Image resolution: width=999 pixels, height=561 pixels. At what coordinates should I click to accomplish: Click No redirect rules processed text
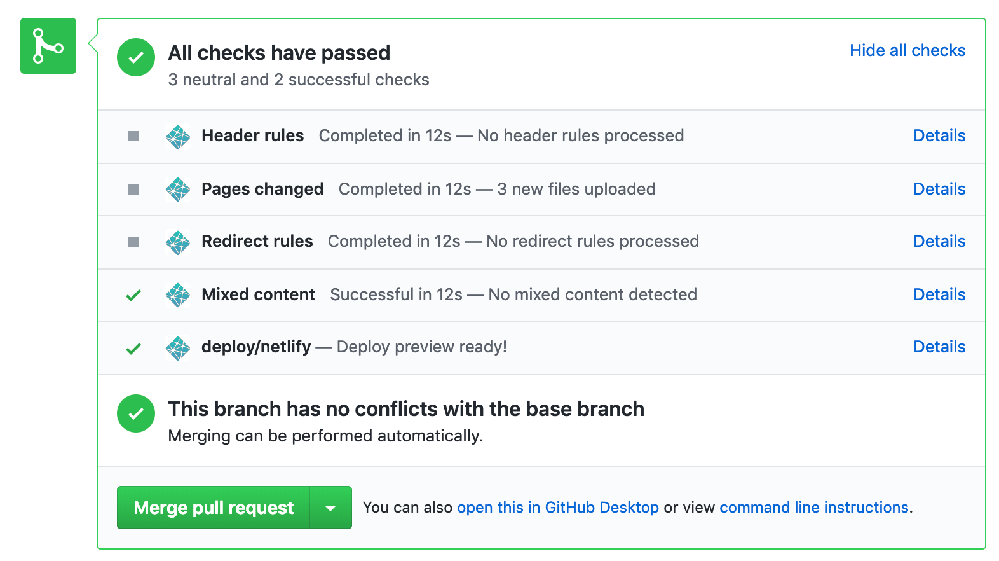[x=593, y=241]
